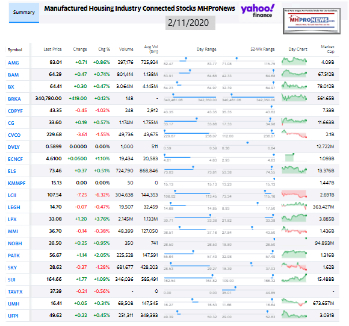The width and height of the screenshot is (349, 326).
Task: Click the Day Chart column header
Action: [x=298, y=49]
